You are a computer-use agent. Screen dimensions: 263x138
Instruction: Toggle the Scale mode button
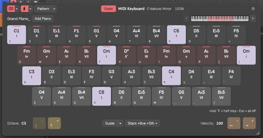coord(108,9)
